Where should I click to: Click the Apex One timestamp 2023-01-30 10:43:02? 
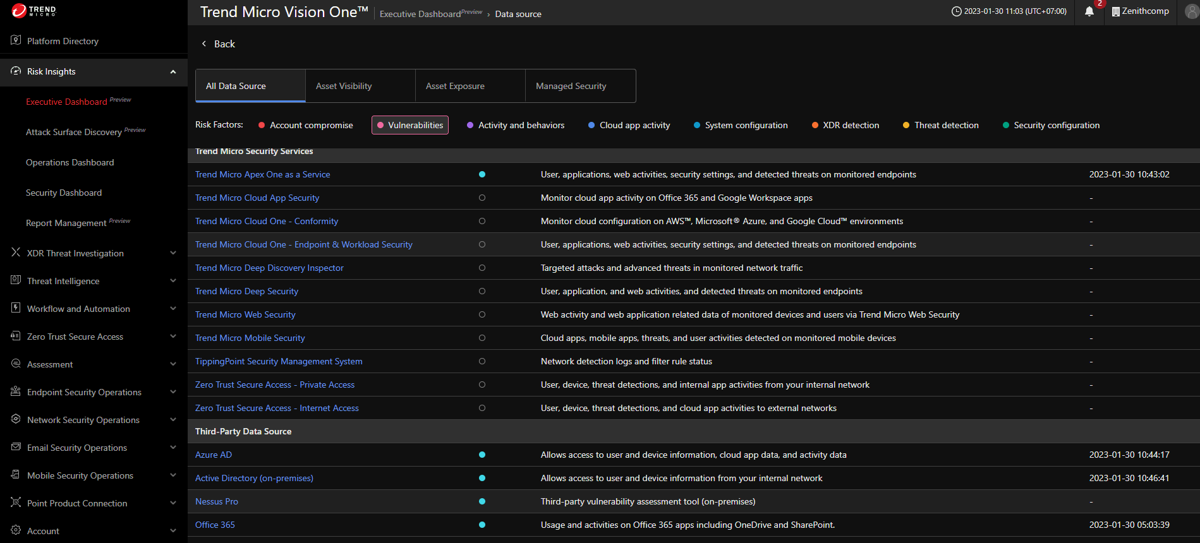(1129, 174)
